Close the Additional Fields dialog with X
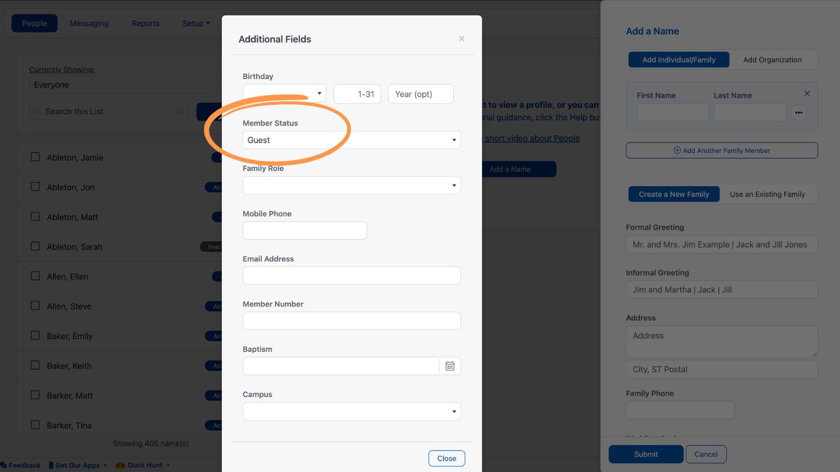Screen dimensions: 840x472 click(461, 39)
